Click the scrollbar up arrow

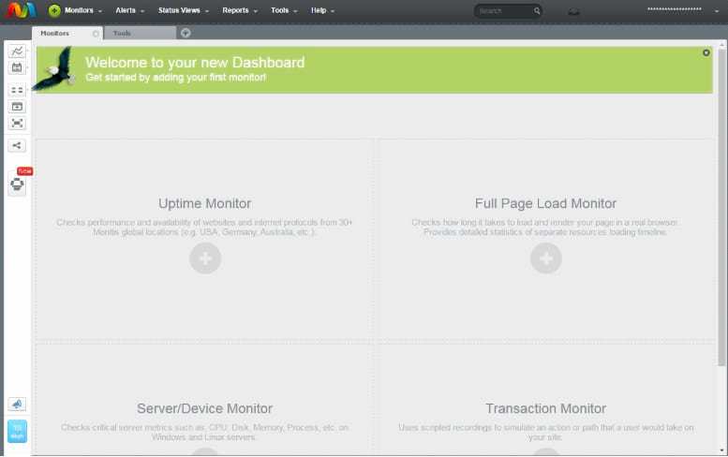coord(722,45)
